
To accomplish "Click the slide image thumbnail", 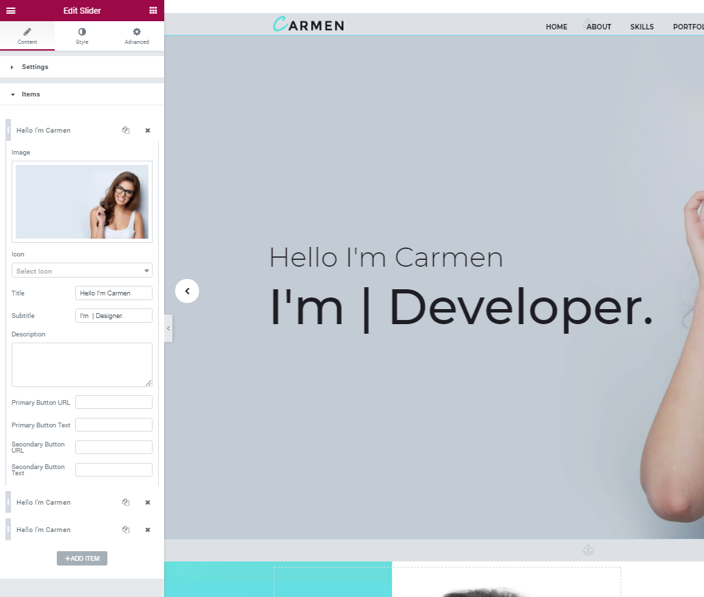I will (x=82, y=202).
